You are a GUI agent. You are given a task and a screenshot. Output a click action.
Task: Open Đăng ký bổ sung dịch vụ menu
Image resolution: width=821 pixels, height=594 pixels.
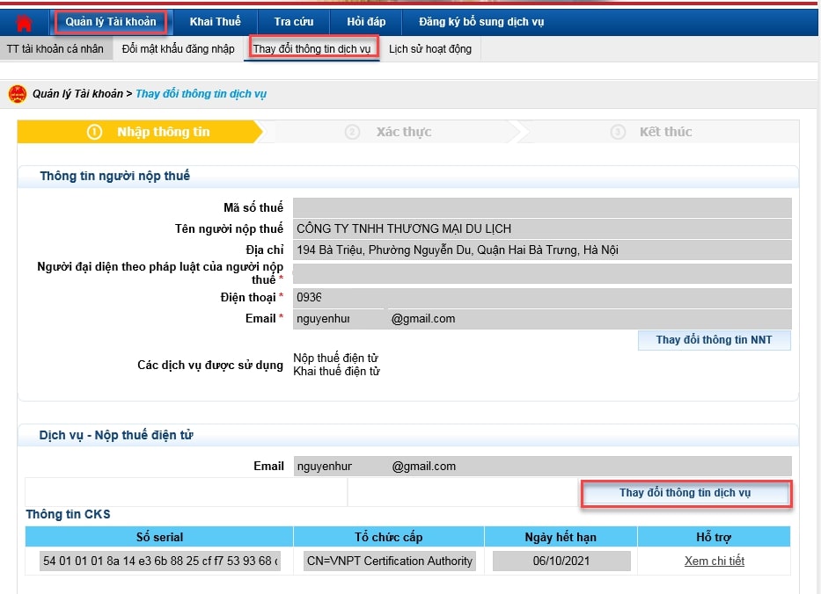(x=481, y=22)
